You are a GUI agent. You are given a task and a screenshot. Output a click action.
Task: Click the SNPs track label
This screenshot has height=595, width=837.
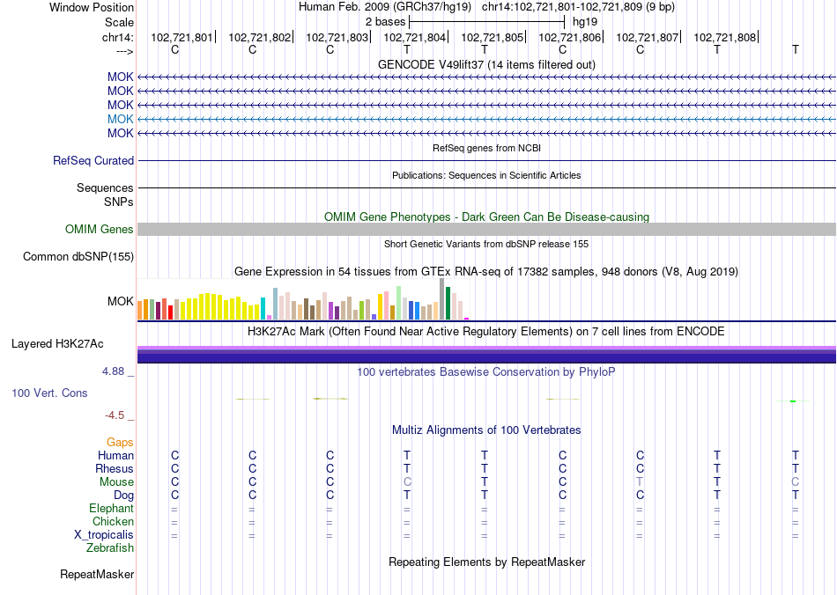coord(119,202)
